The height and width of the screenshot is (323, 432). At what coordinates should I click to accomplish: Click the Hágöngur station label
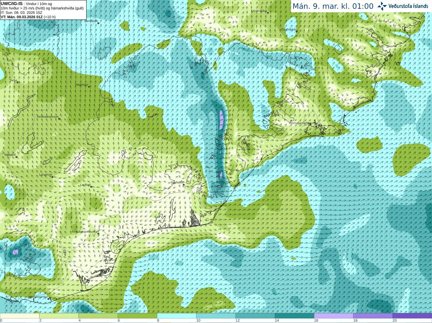81,85
